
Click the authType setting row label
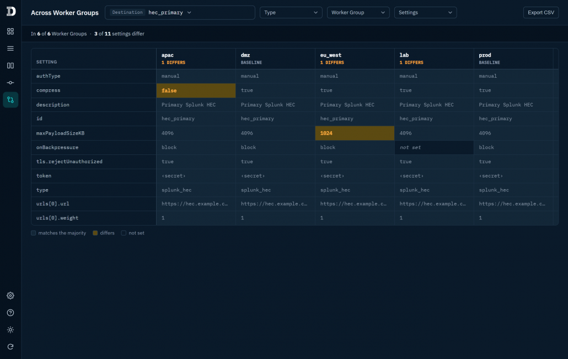tap(48, 76)
